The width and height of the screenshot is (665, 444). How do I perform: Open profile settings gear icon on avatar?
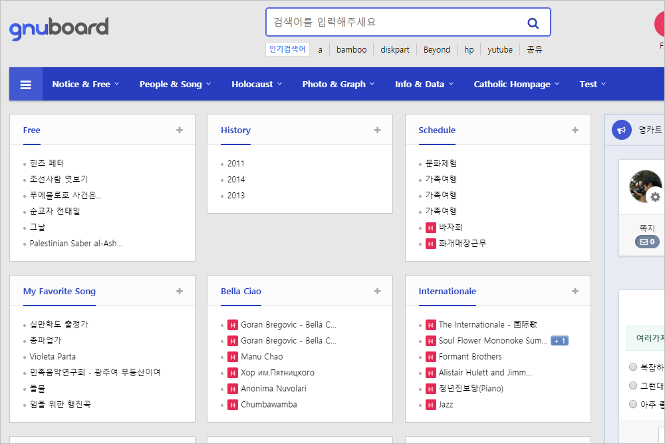(655, 197)
